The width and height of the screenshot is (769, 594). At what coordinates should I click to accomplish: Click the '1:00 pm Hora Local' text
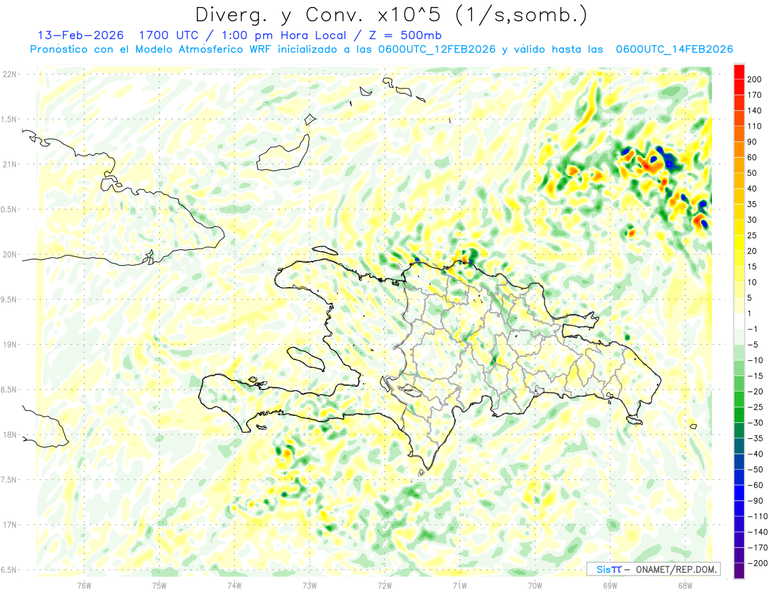click(x=281, y=35)
